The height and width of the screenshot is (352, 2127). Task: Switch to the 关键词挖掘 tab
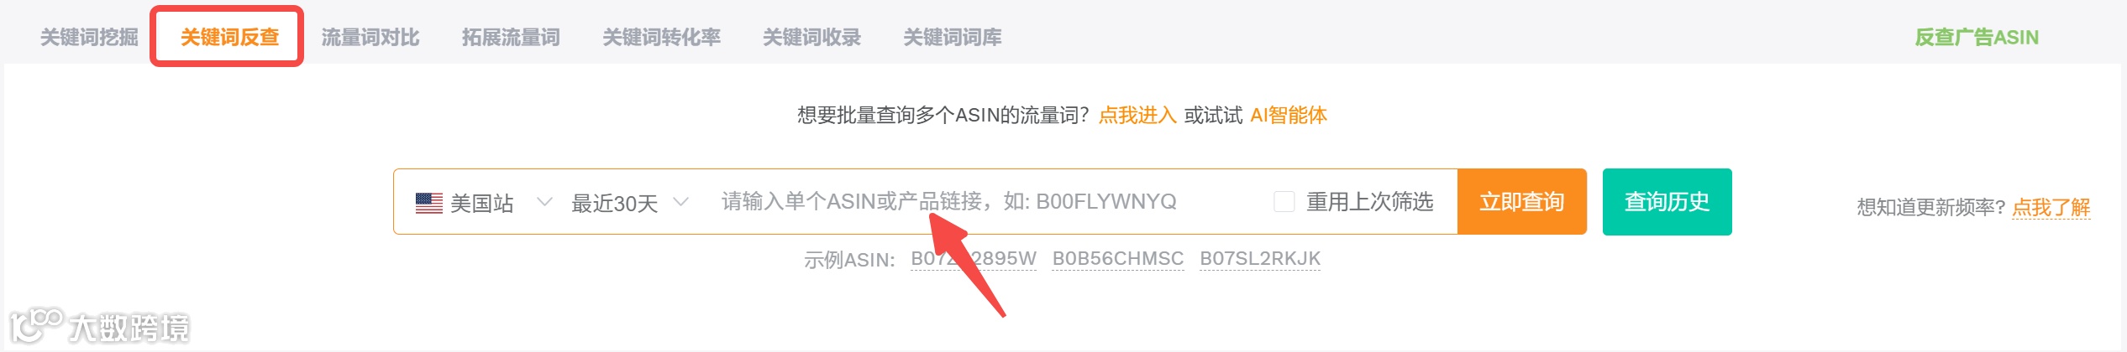pyautogui.click(x=89, y=37)
